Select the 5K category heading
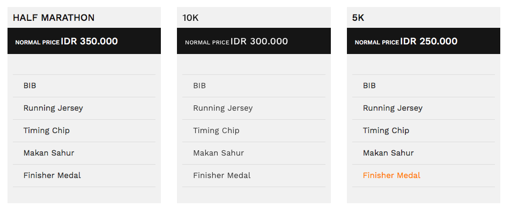 358,18
